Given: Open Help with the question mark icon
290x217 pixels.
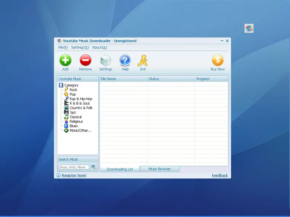Looking at the screenshot, I should point(125,60).
